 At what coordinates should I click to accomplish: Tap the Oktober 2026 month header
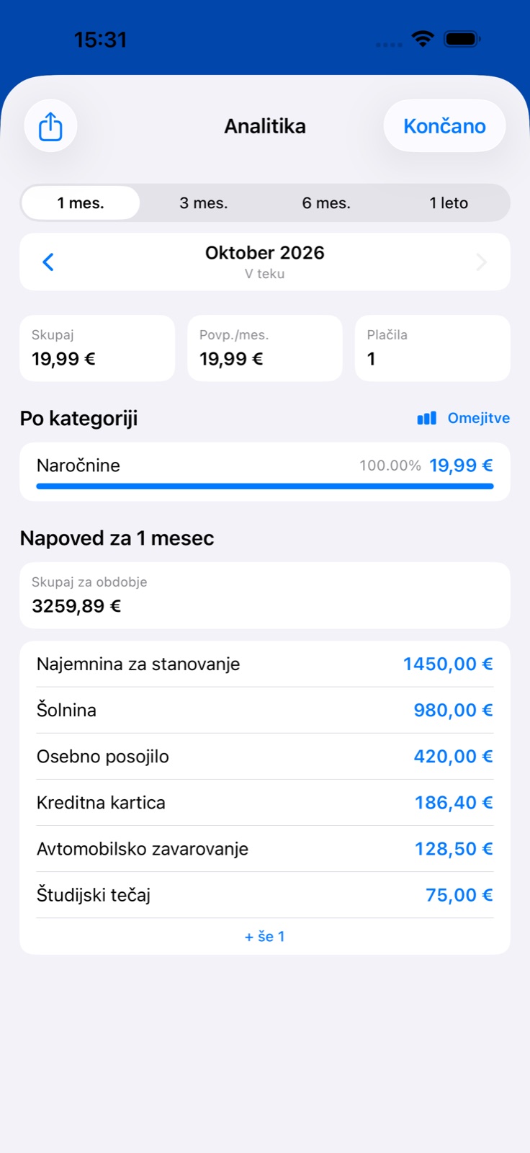pyautogui.click(x=265, y=253)
